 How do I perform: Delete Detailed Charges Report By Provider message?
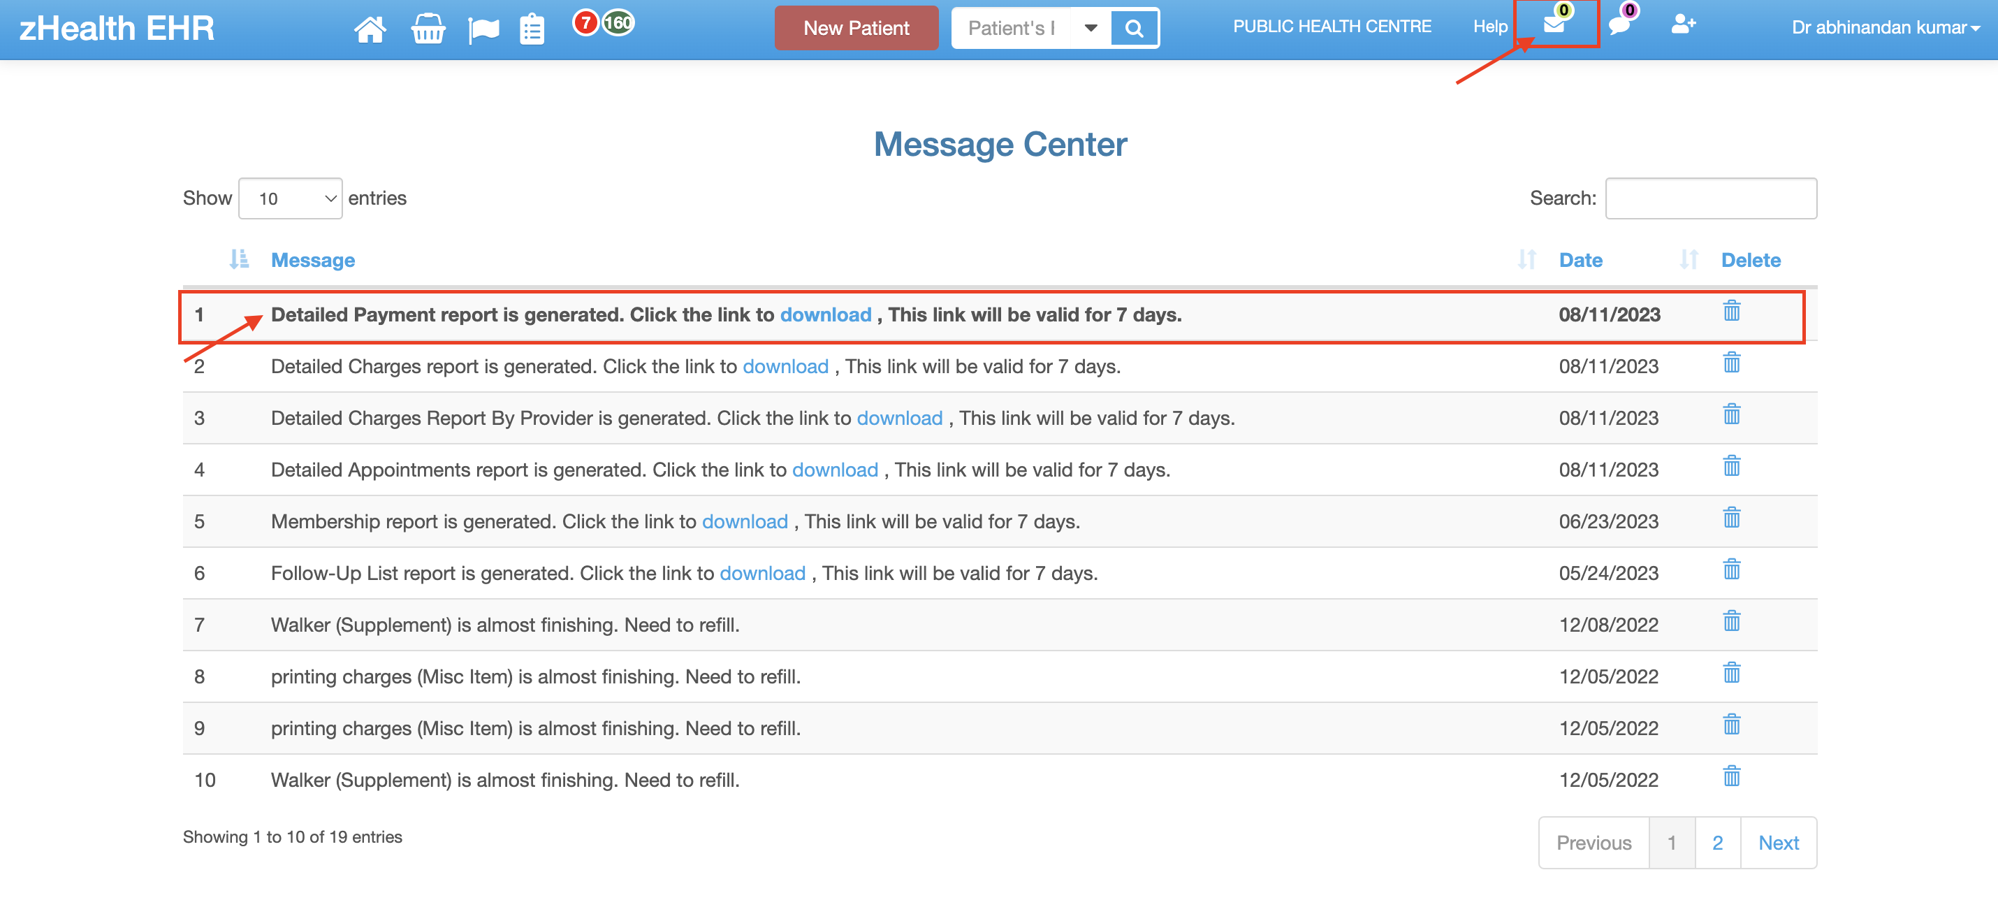tap(1731, 414)
